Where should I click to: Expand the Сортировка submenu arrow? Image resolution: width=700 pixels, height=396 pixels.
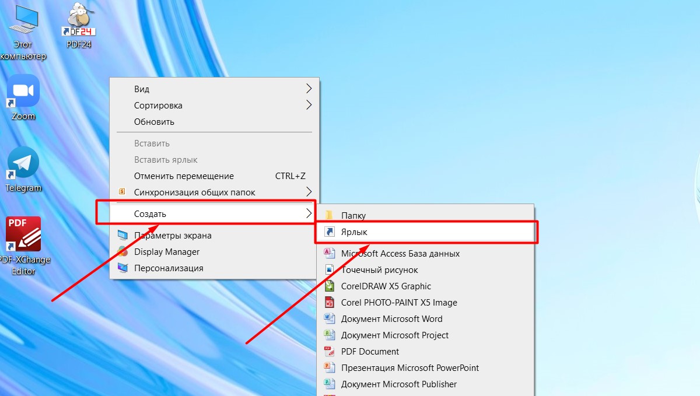click(309, 106)
